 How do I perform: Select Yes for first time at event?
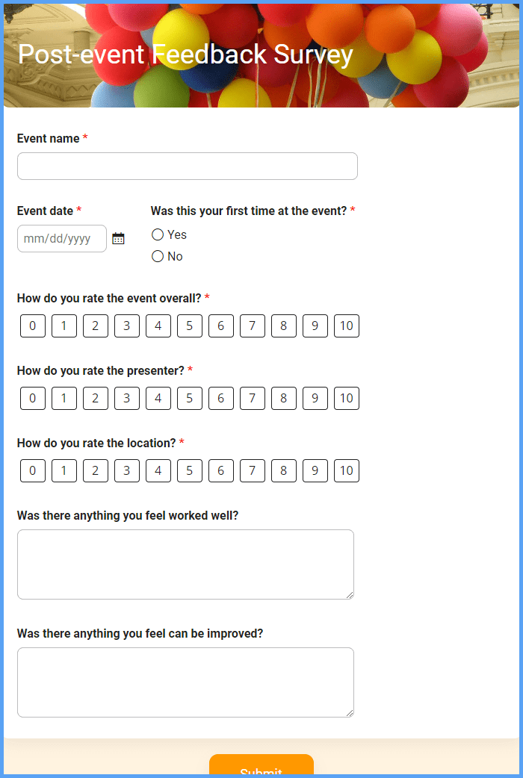pos(158,234)
